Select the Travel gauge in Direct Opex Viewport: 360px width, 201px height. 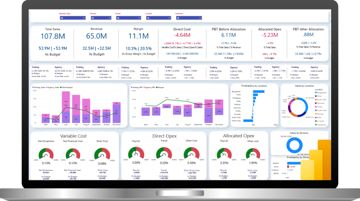coord(165,154)
